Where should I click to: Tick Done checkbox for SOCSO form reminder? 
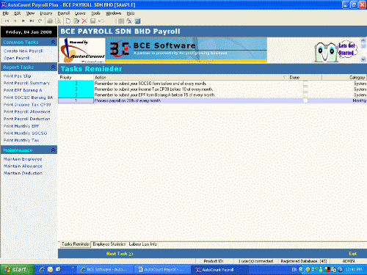(305, 84)
